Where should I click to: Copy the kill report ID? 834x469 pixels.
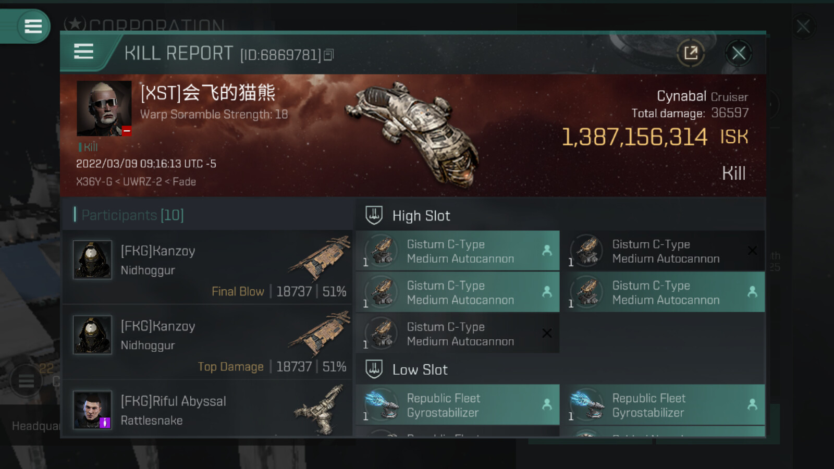coord(328,55)
